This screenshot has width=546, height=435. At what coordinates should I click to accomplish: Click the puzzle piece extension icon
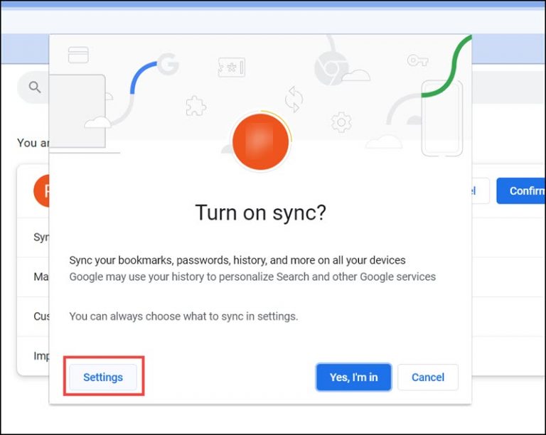[196, 106]
